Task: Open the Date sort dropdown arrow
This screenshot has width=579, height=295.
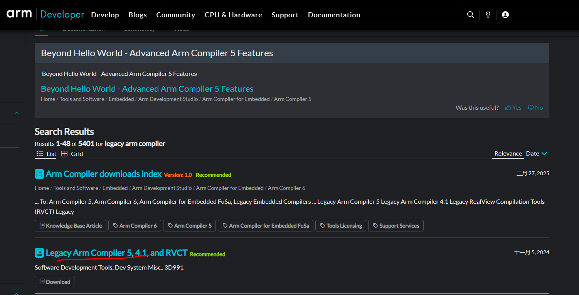Action: tap(544, 154)
